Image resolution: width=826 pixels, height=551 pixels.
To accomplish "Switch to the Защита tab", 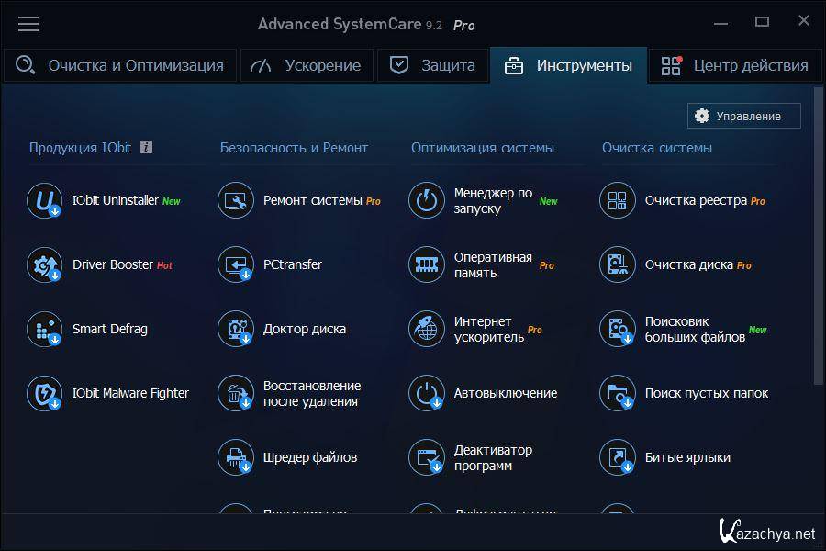I will pyautogui.click(x=432, y=65).
